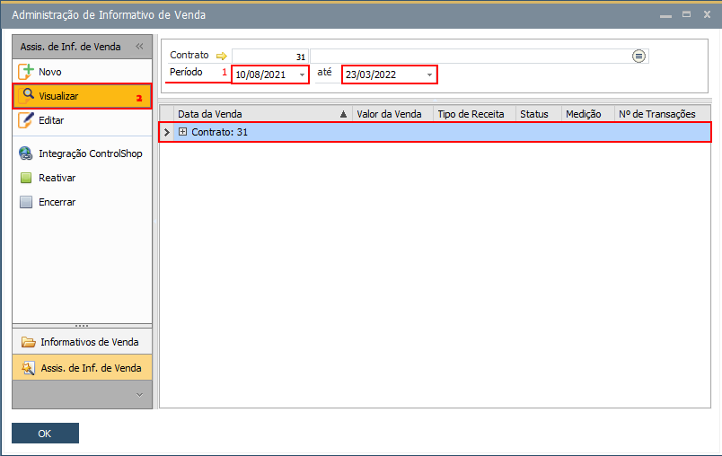The image size is (722, 456).
Task: Click the yellow Contrato link arrow
Action: (222, 57)
